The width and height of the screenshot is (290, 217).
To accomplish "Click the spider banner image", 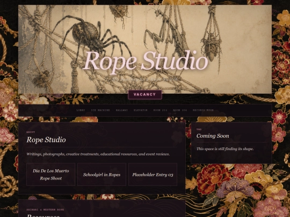I will pos(145,49).
